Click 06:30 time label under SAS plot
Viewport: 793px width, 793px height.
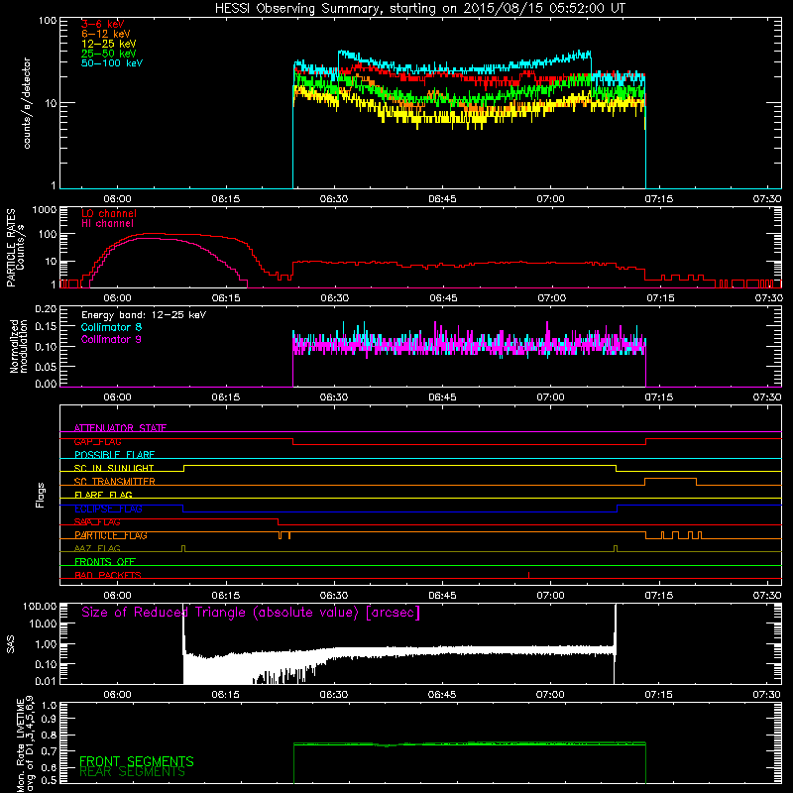pyautogui.click(x=334, y=695)
